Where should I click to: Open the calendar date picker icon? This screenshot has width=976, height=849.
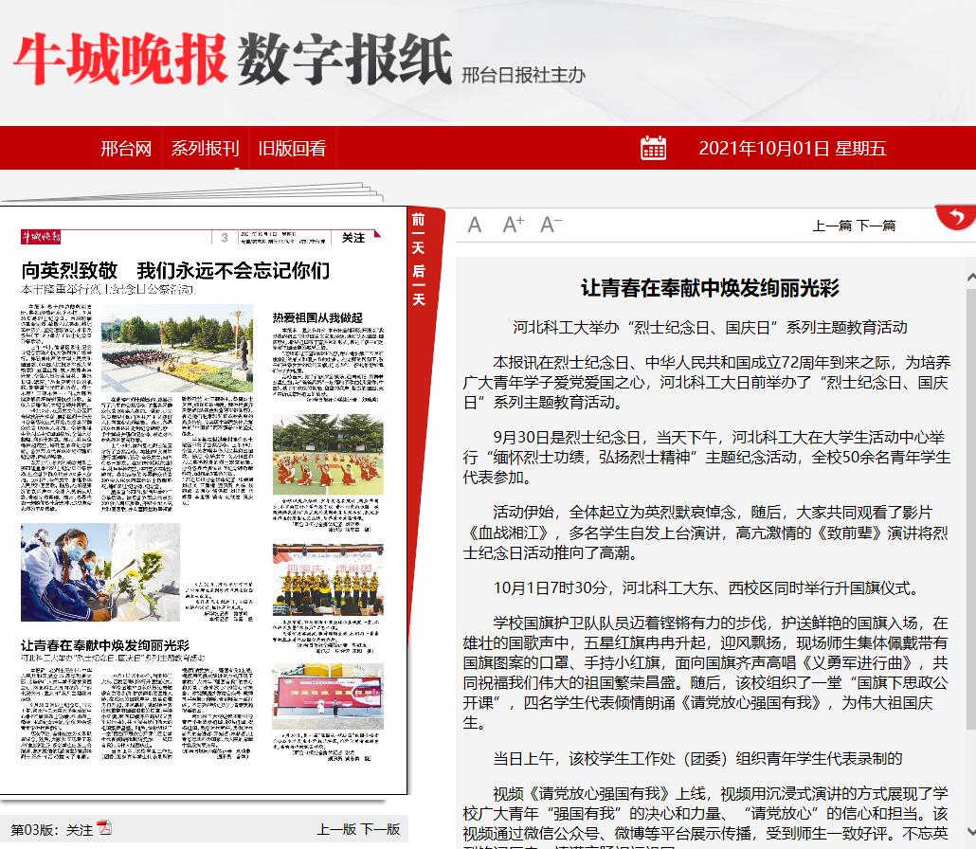coord(653,148)
